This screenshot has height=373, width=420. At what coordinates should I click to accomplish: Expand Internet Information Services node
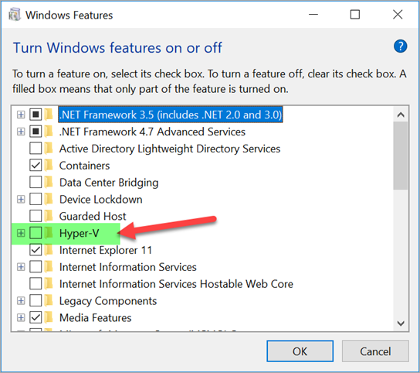tap(21, 267)
